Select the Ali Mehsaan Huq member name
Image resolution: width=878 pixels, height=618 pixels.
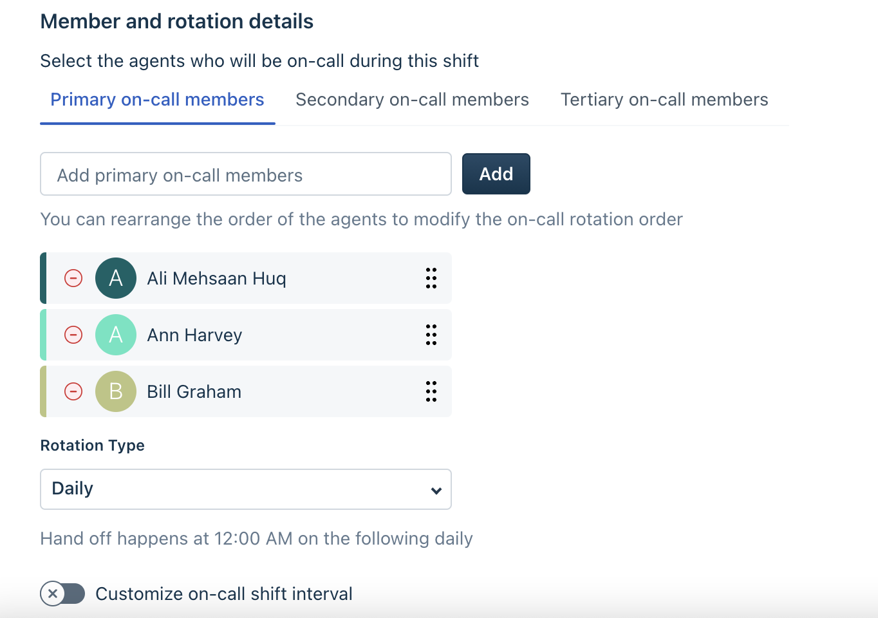[x=216, y=278]
